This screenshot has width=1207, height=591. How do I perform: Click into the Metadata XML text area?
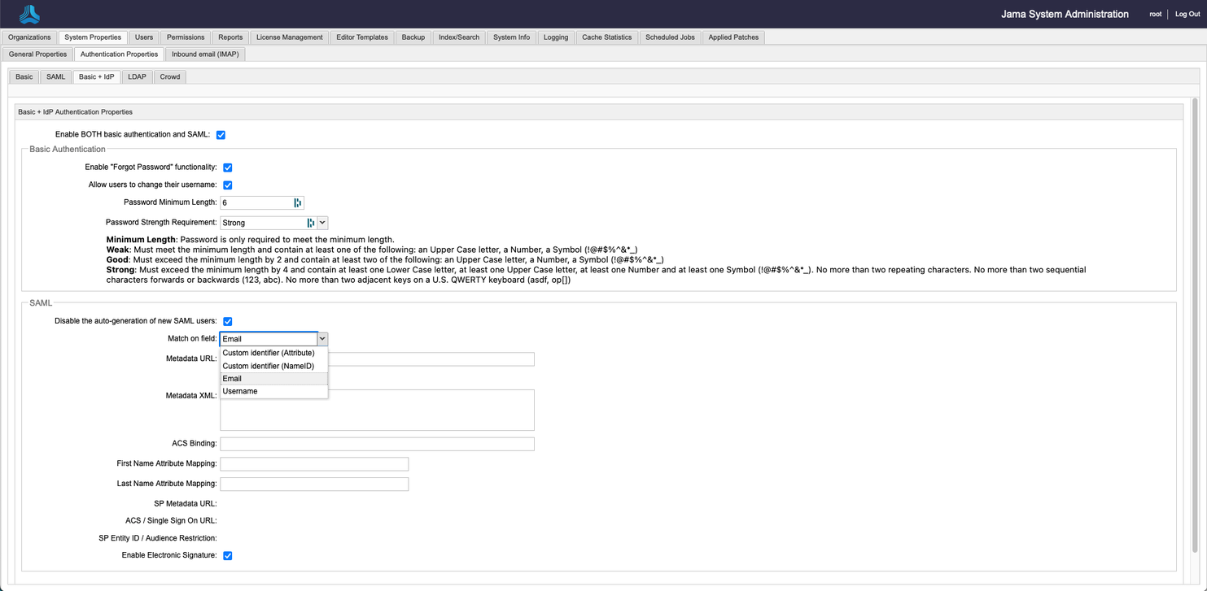pos(377,410)
